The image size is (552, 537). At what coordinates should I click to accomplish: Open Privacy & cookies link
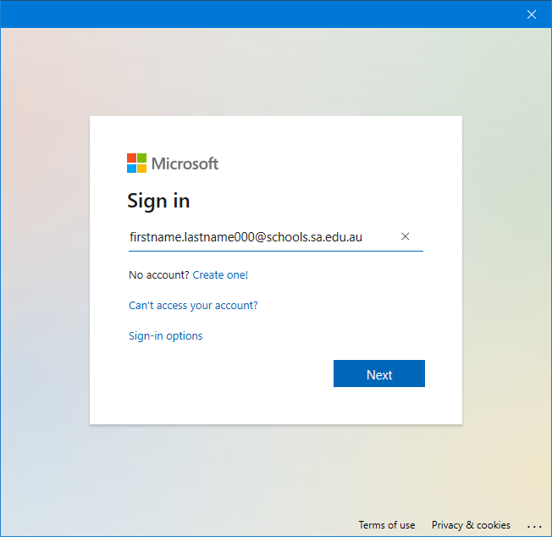471,525
